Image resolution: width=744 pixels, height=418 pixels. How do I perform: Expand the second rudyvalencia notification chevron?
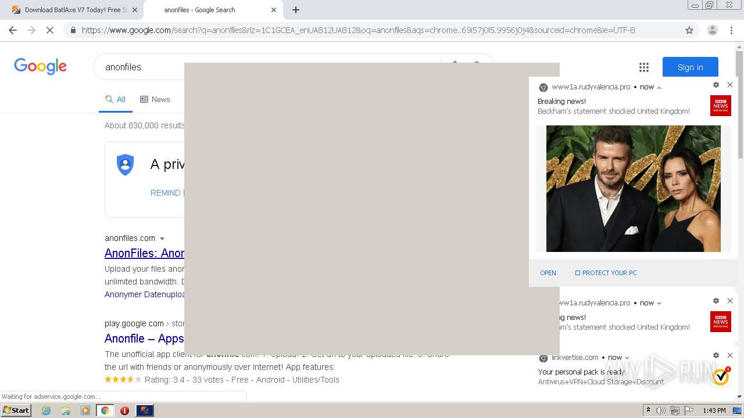click(x=659, y=303)
